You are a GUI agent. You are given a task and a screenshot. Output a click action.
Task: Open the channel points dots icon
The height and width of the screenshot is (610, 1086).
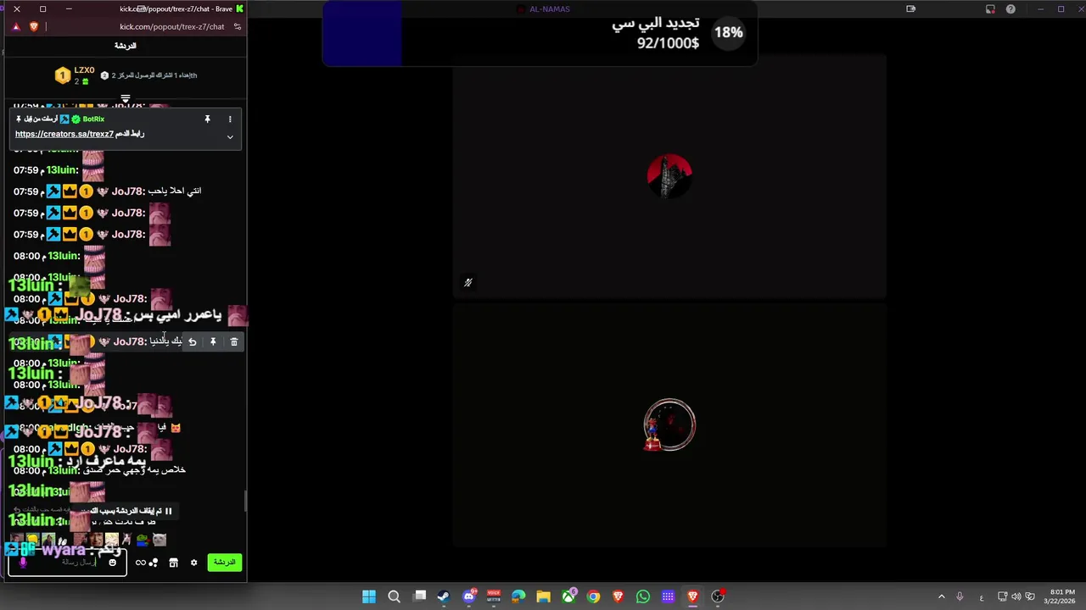pos(154,563)
